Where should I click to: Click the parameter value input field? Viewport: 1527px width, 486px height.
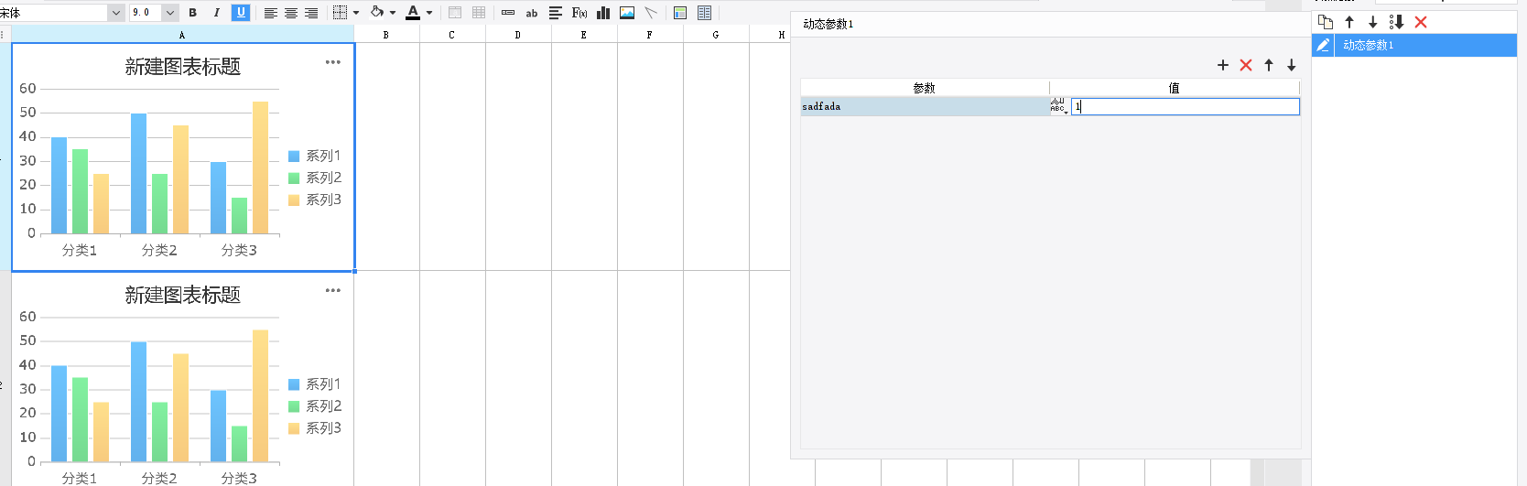[x=1186, y=107]
